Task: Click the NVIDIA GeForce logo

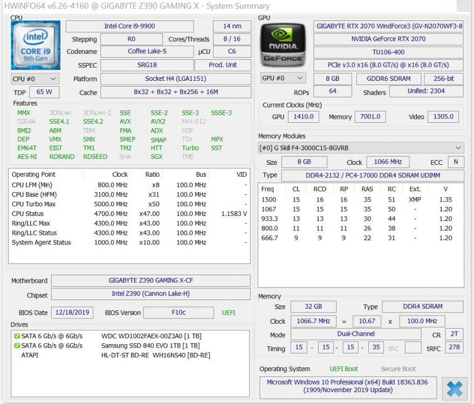Action: (x=283, y=45)
